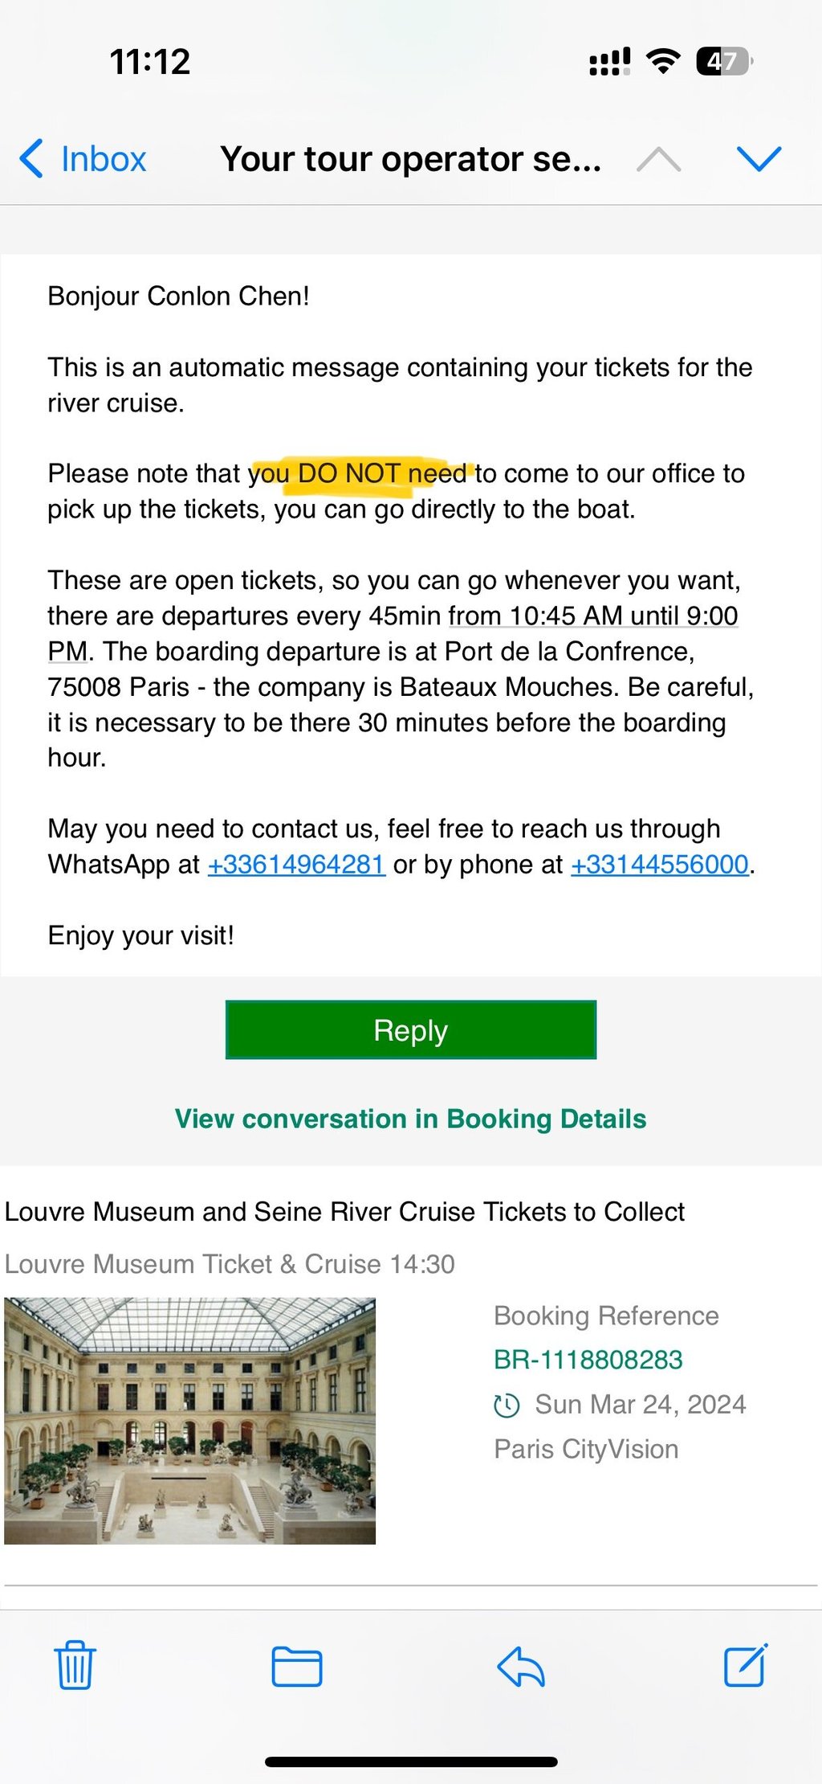Tap booking reference BR-1118808283
822x1784 pixels.
point(588,1360)
